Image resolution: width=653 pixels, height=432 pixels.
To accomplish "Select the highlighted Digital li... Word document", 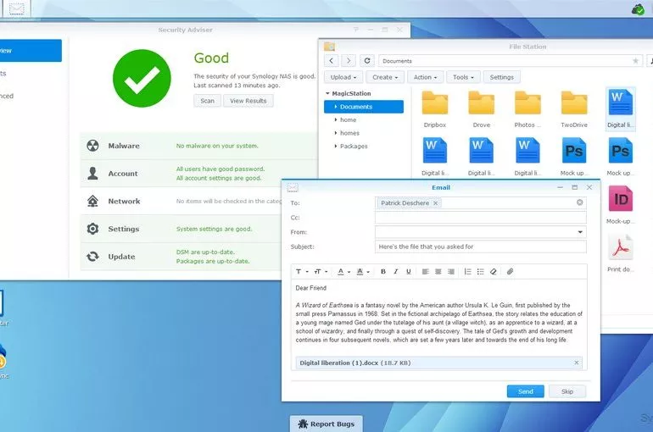I will pos(621,109).
